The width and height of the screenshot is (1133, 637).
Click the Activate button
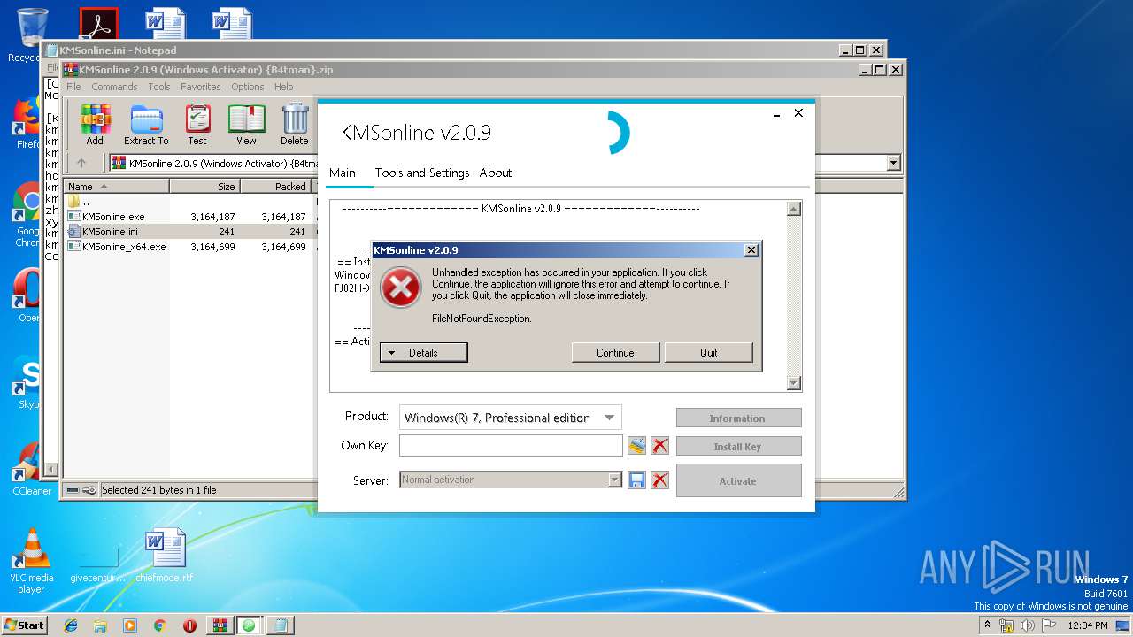(x=738, y=480)
